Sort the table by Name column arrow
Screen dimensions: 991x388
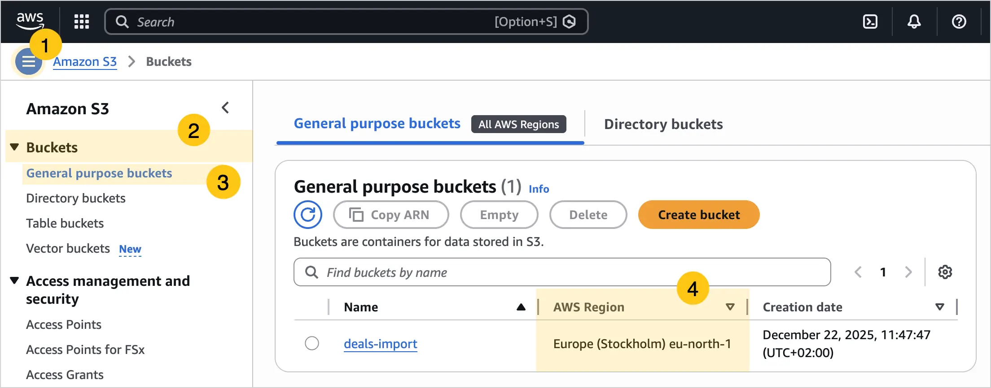521,307
